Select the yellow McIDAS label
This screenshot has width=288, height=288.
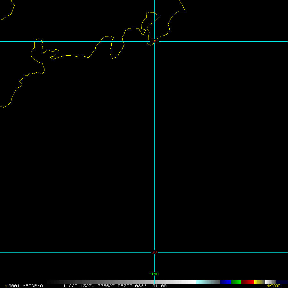[x=273, y=286]
